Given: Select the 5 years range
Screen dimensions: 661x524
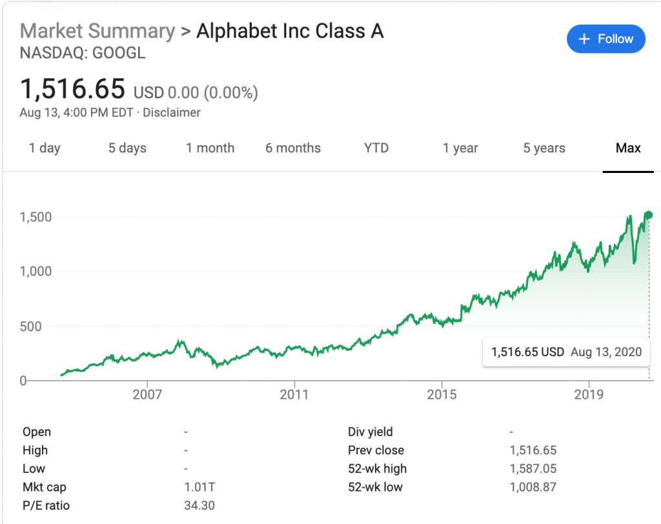Looking at the screenshot, I should pos(544,148).
